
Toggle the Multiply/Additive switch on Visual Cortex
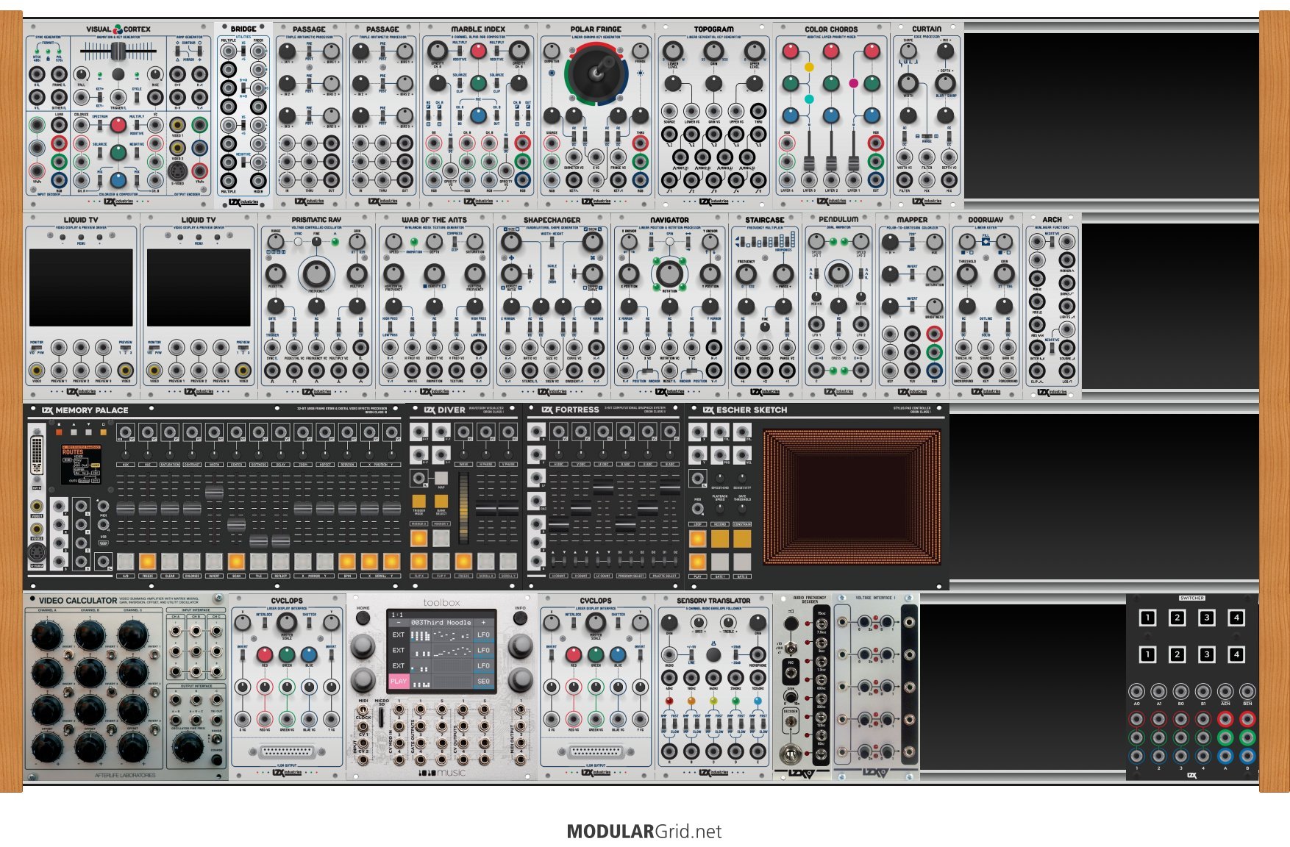pos(136,125)
